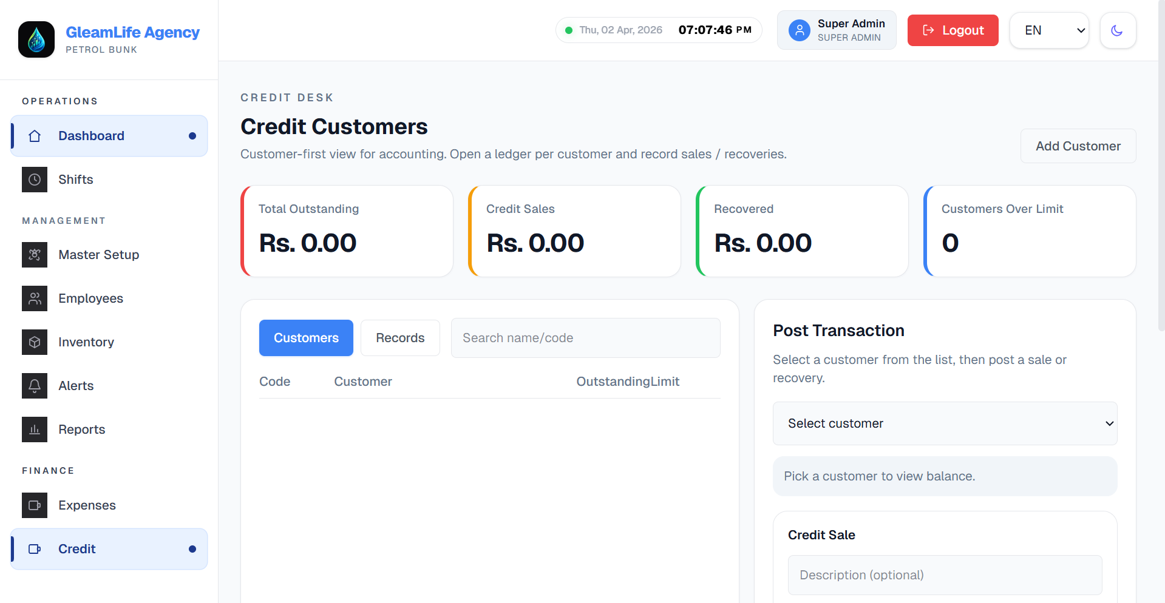The width and height of the screenshot is (1165, 603).
Task: Click the Shifts clock icon in sidebar
Action: coord(35,180)
